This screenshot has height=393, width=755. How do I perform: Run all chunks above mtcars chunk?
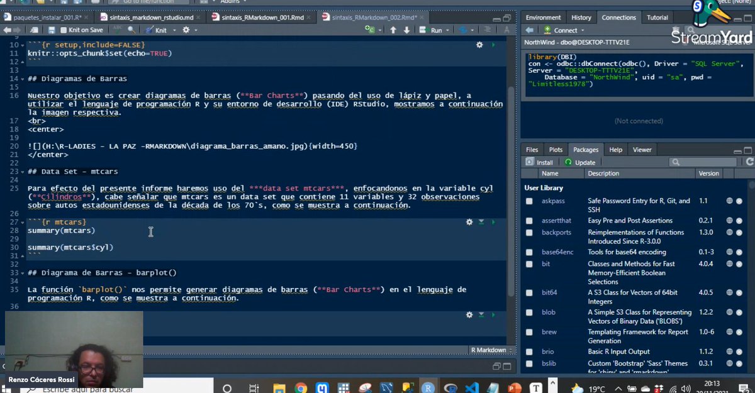[x=481, y=222]
